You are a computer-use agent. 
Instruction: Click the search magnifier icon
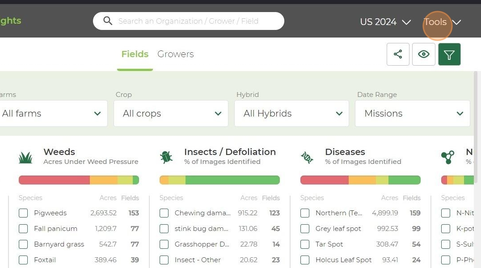point(108,21)
